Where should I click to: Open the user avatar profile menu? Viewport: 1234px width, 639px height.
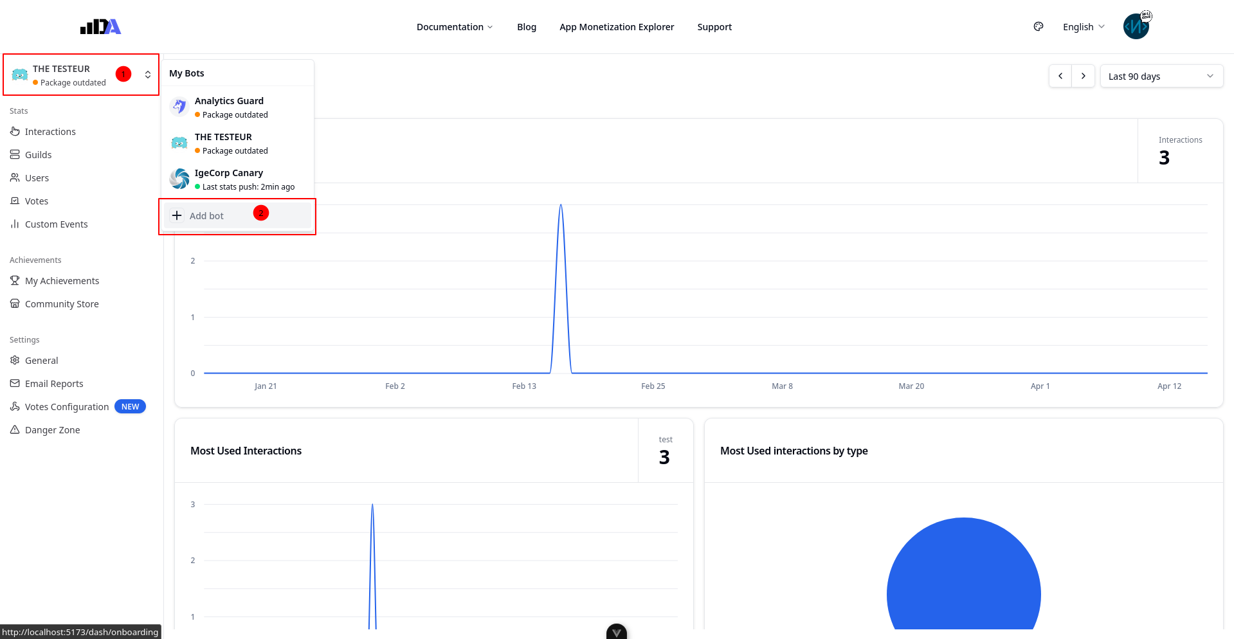pos(1136,26)
